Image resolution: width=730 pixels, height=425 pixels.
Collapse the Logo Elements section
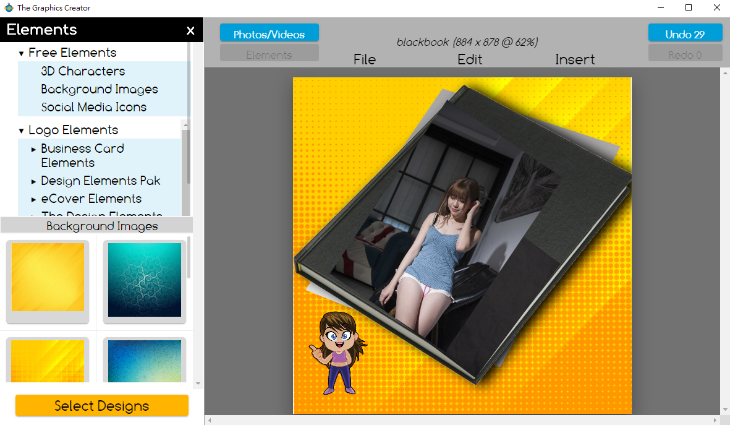[x=22, y=131]
